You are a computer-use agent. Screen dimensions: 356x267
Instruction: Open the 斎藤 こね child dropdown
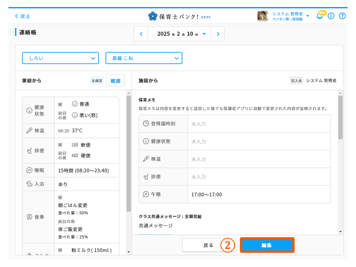coord(144,58)
